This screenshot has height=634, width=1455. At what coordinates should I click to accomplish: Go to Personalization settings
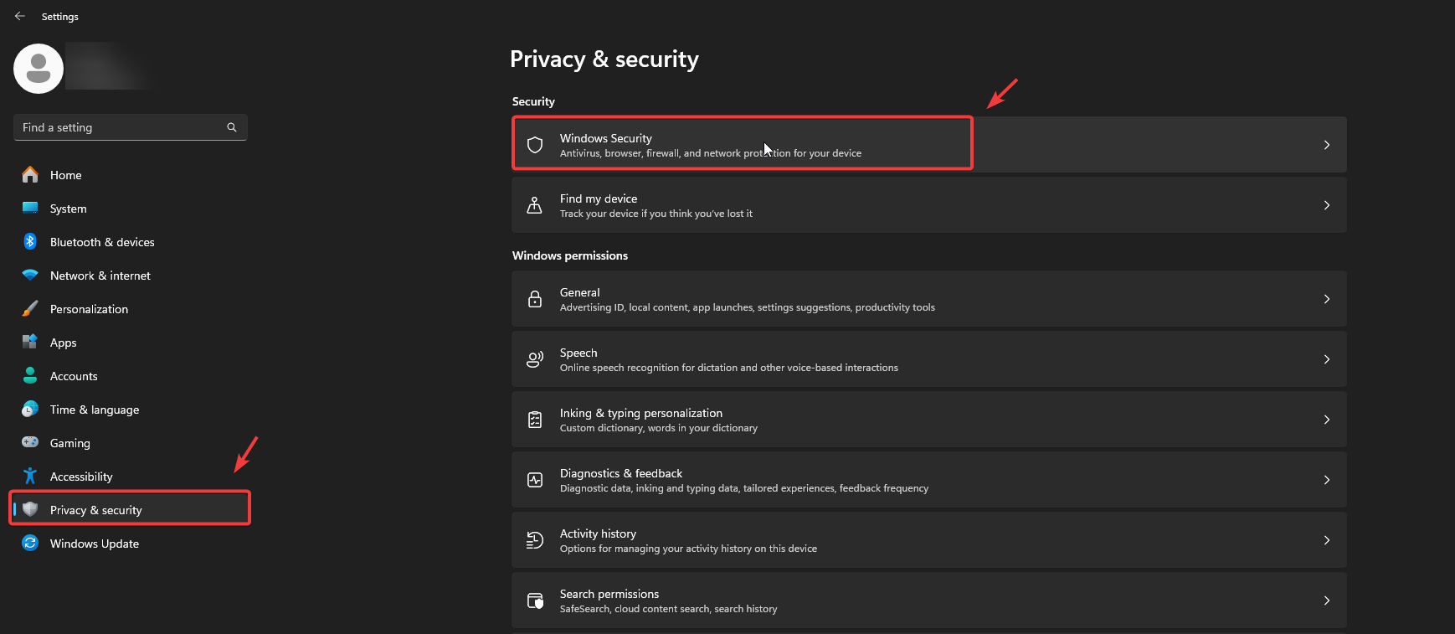point(89,309)
